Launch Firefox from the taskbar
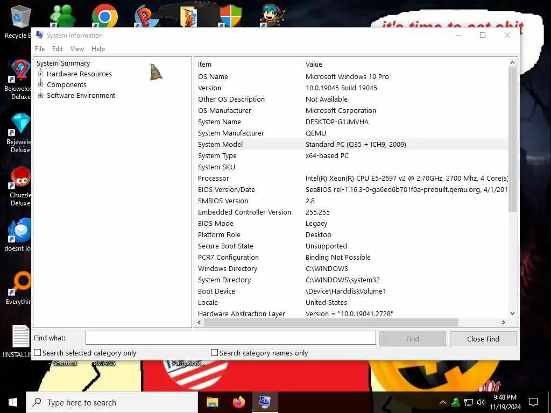This screenshot has height=413, width=551. click(x=239, y=402)
